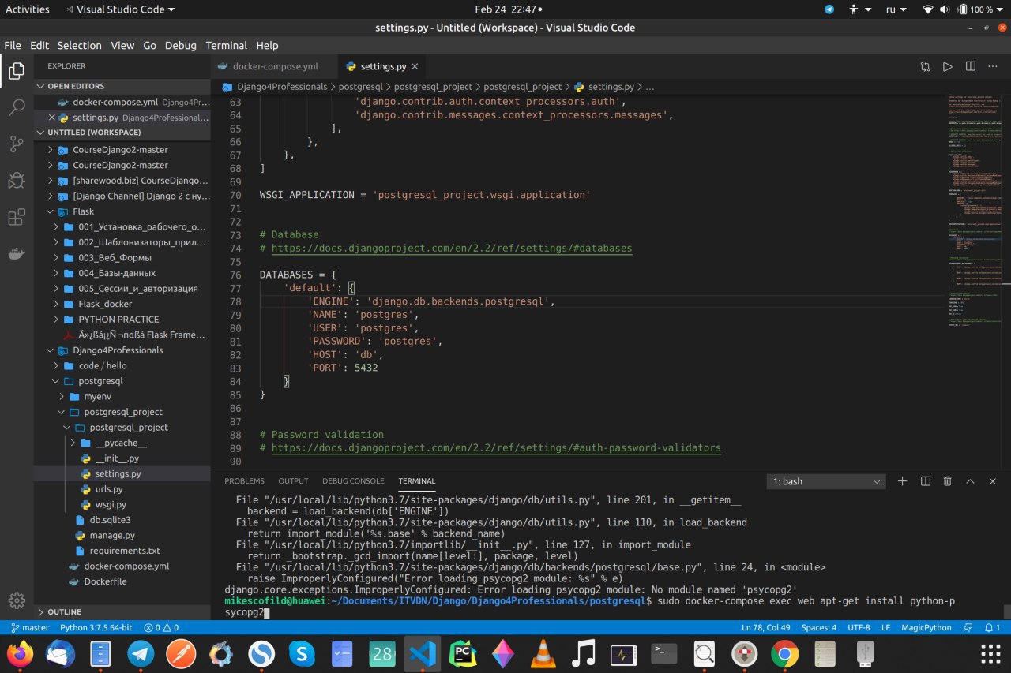This screenshot has width=1011, height=673.
Task: Switch to the Problems panel tab
Action: tap(244, 481)
